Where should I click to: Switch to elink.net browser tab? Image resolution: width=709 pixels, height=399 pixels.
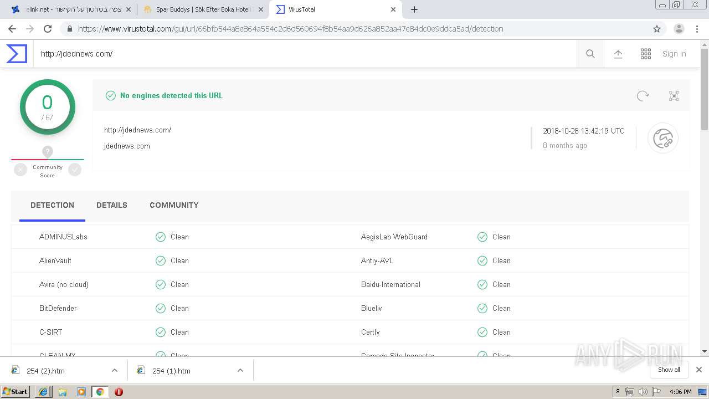[70, 9]
